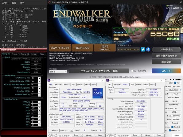Screen dimensions: 183x137
Task: Click 設定変更 settings change button
Action: 166,62
